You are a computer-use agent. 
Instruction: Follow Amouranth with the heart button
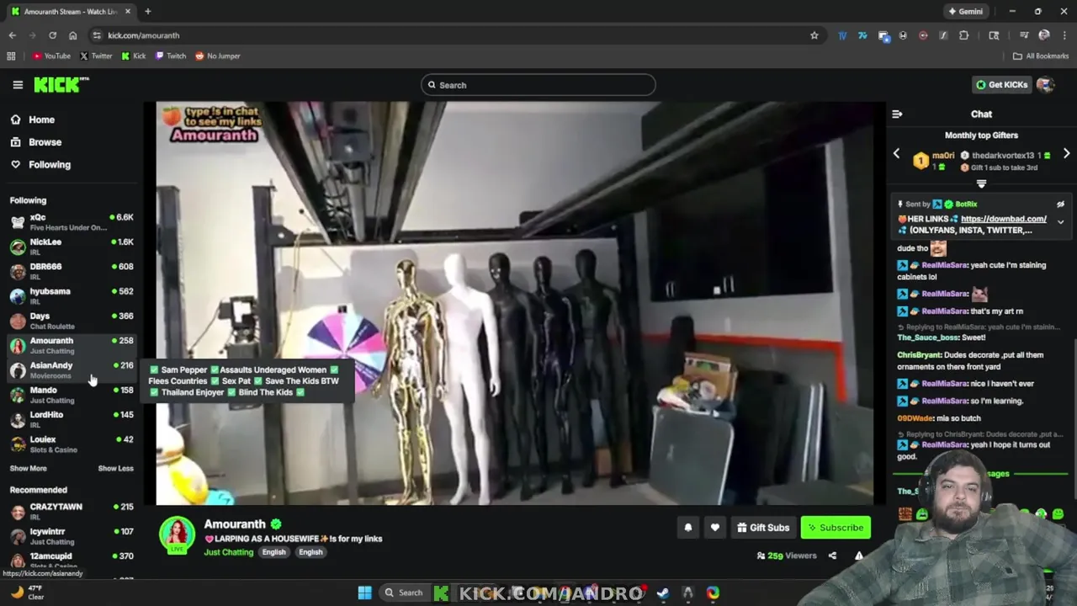tap(714, 528)
